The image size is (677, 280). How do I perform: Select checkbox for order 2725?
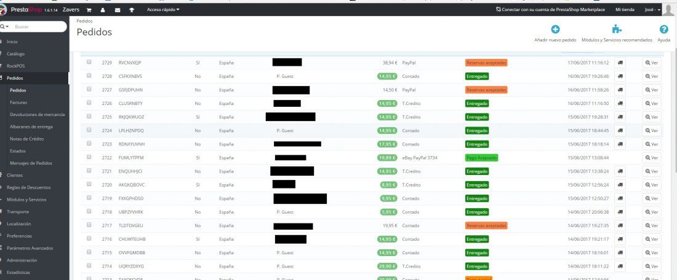[x=89, y=116]
